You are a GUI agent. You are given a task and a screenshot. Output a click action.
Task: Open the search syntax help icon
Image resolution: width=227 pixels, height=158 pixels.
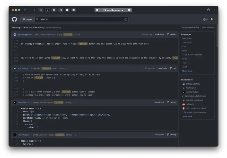click(x=126, y=19)
